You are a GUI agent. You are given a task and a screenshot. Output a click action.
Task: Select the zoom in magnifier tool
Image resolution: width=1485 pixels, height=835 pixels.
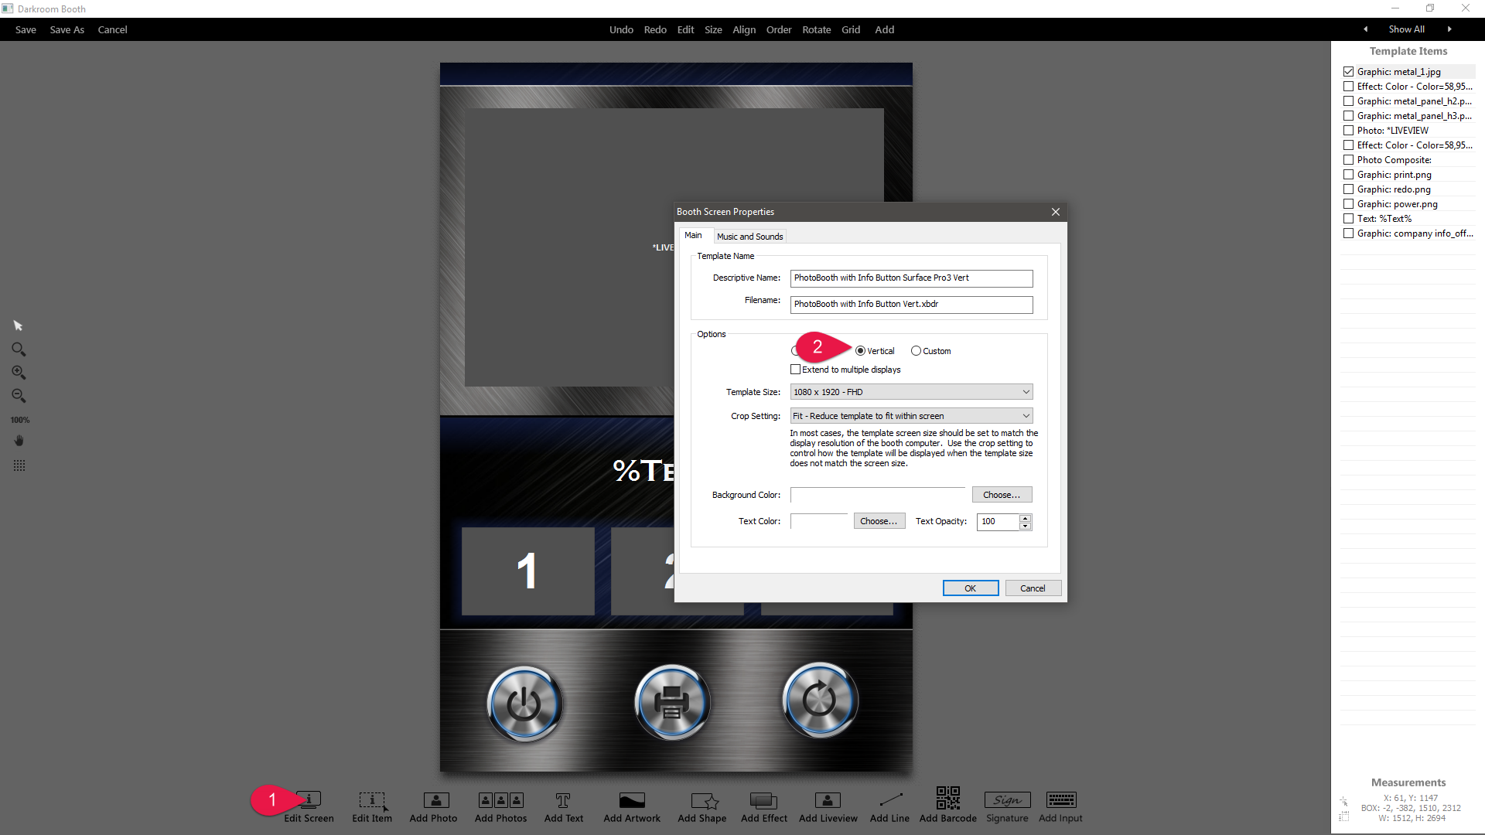19,373
